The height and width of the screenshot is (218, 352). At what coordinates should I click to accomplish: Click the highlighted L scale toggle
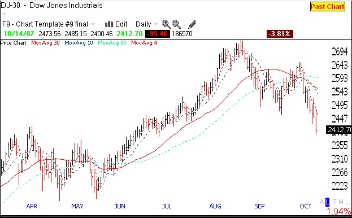pyautogui.click(x=328, y=202)
